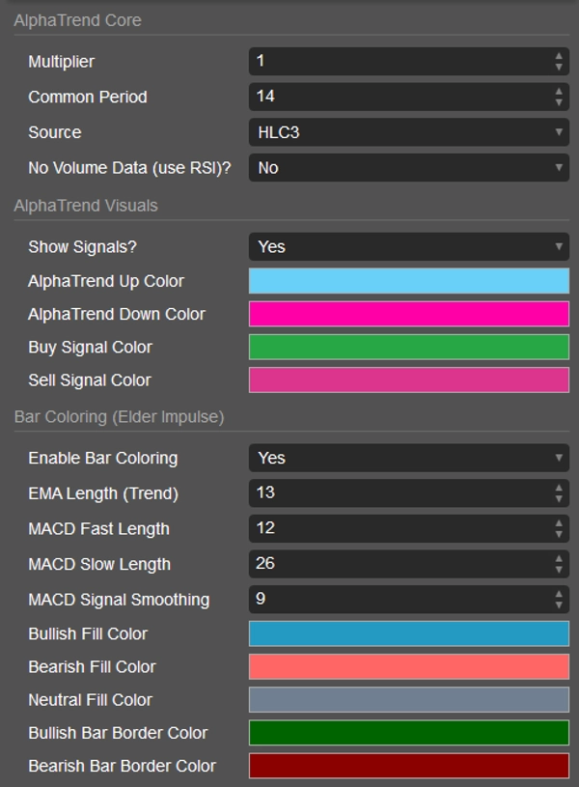Change the Sell Signal Color

[x=408, y=379]
